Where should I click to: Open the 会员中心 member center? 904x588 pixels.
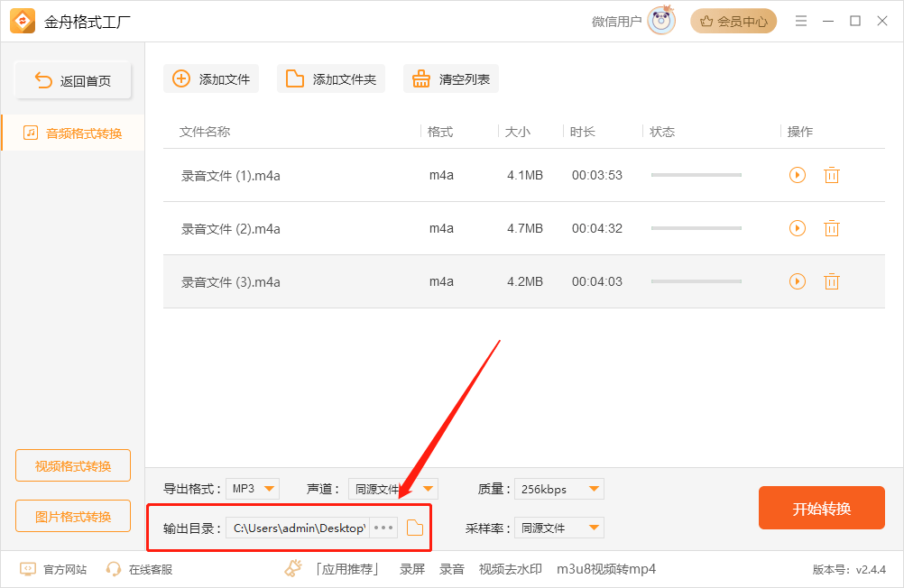tap(733, 22)
